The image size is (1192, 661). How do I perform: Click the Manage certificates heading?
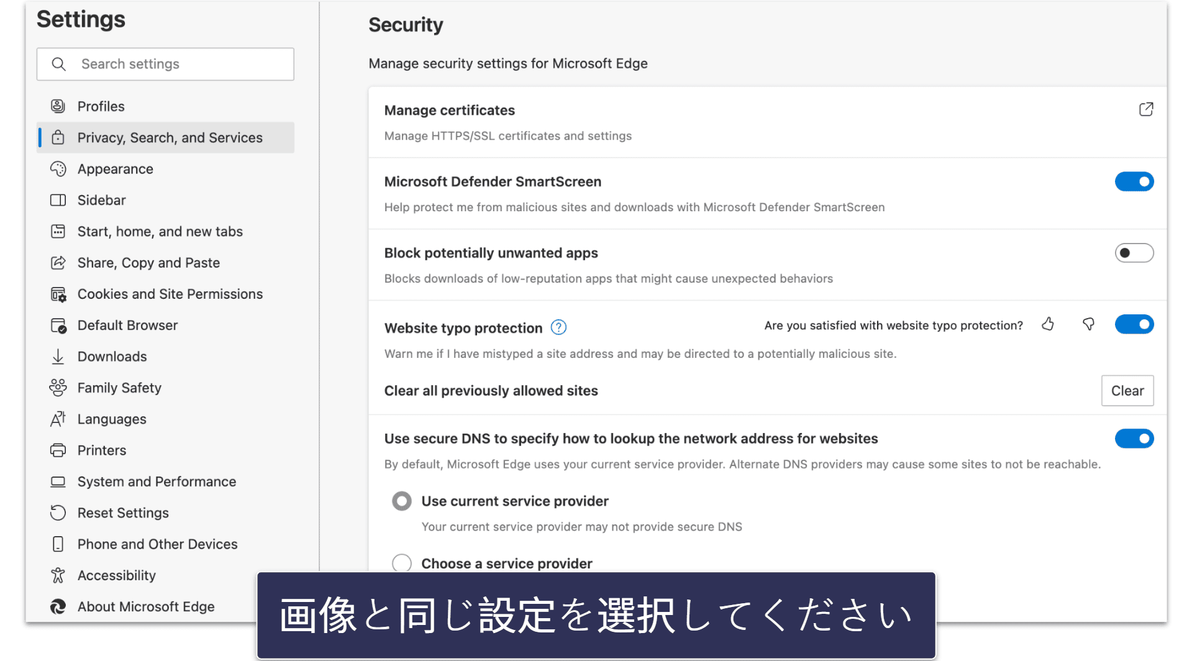449,110
